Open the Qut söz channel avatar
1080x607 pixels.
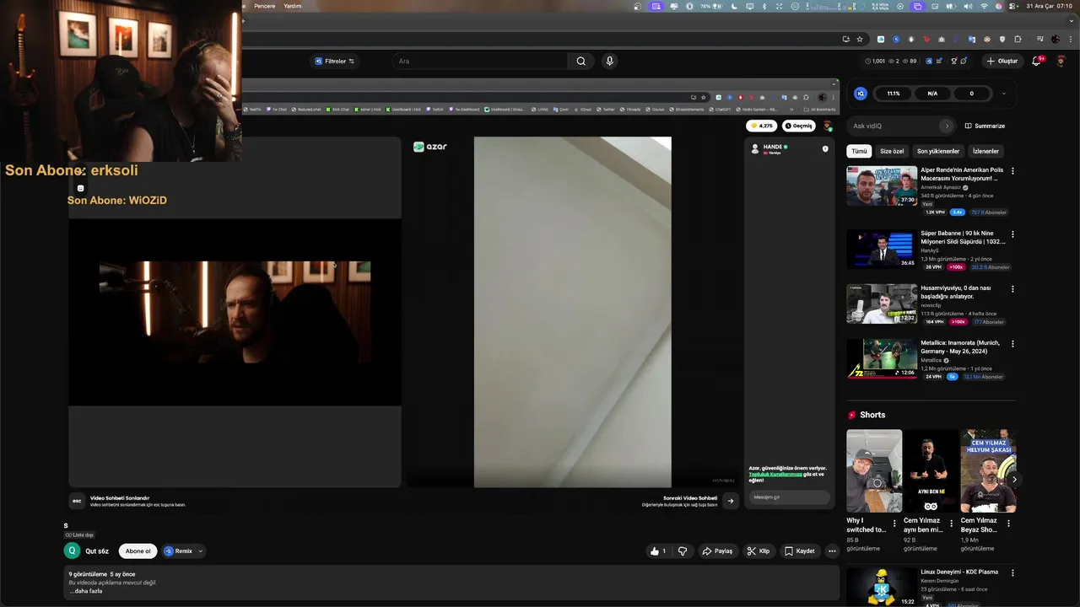[73, 551]
